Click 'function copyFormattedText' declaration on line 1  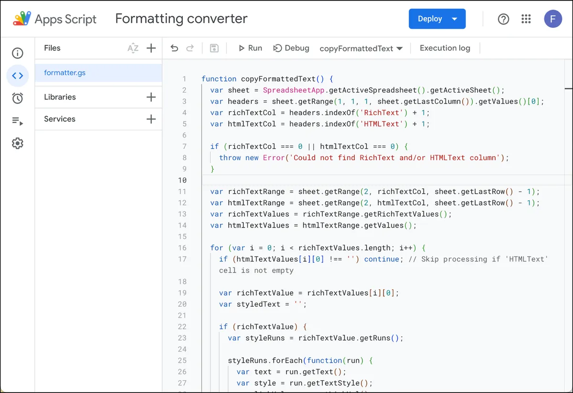[x=258, y=79]
